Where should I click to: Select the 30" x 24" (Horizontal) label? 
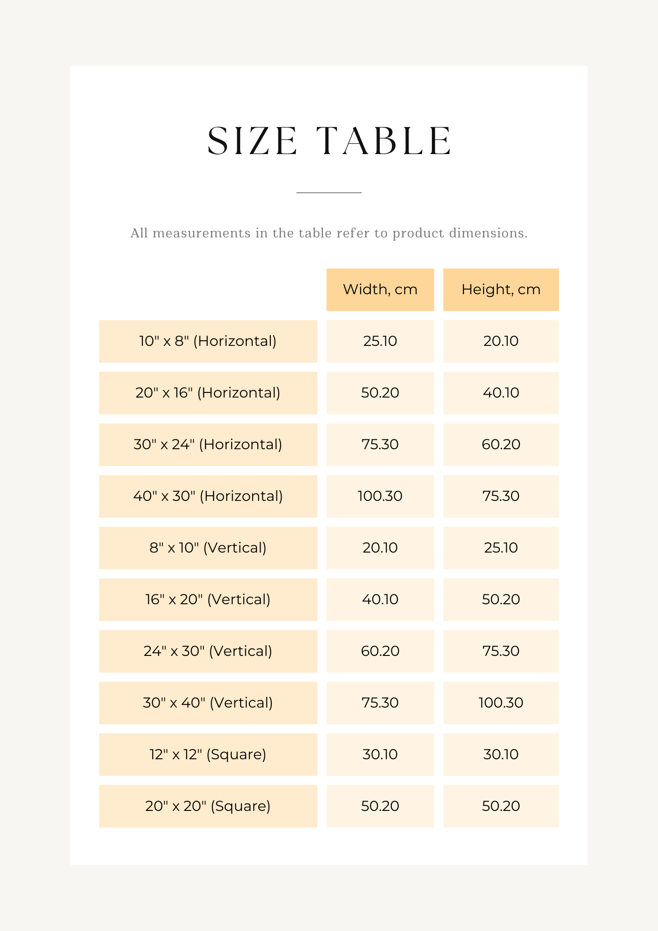click(208, 445)
